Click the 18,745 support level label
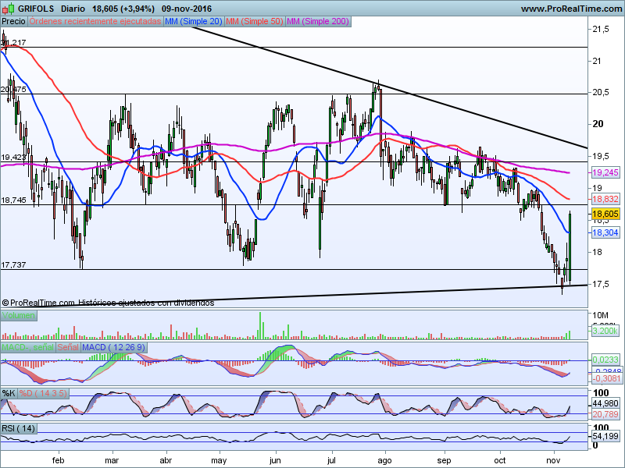The width and height of the screenshot is (625, 468). pos(13,200)
